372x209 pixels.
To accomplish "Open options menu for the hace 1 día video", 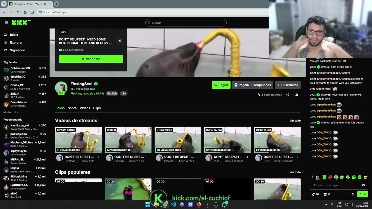I will click(98, 157).
